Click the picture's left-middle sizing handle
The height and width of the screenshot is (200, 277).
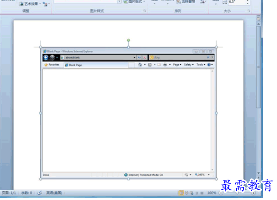click(x=40, y=113)
